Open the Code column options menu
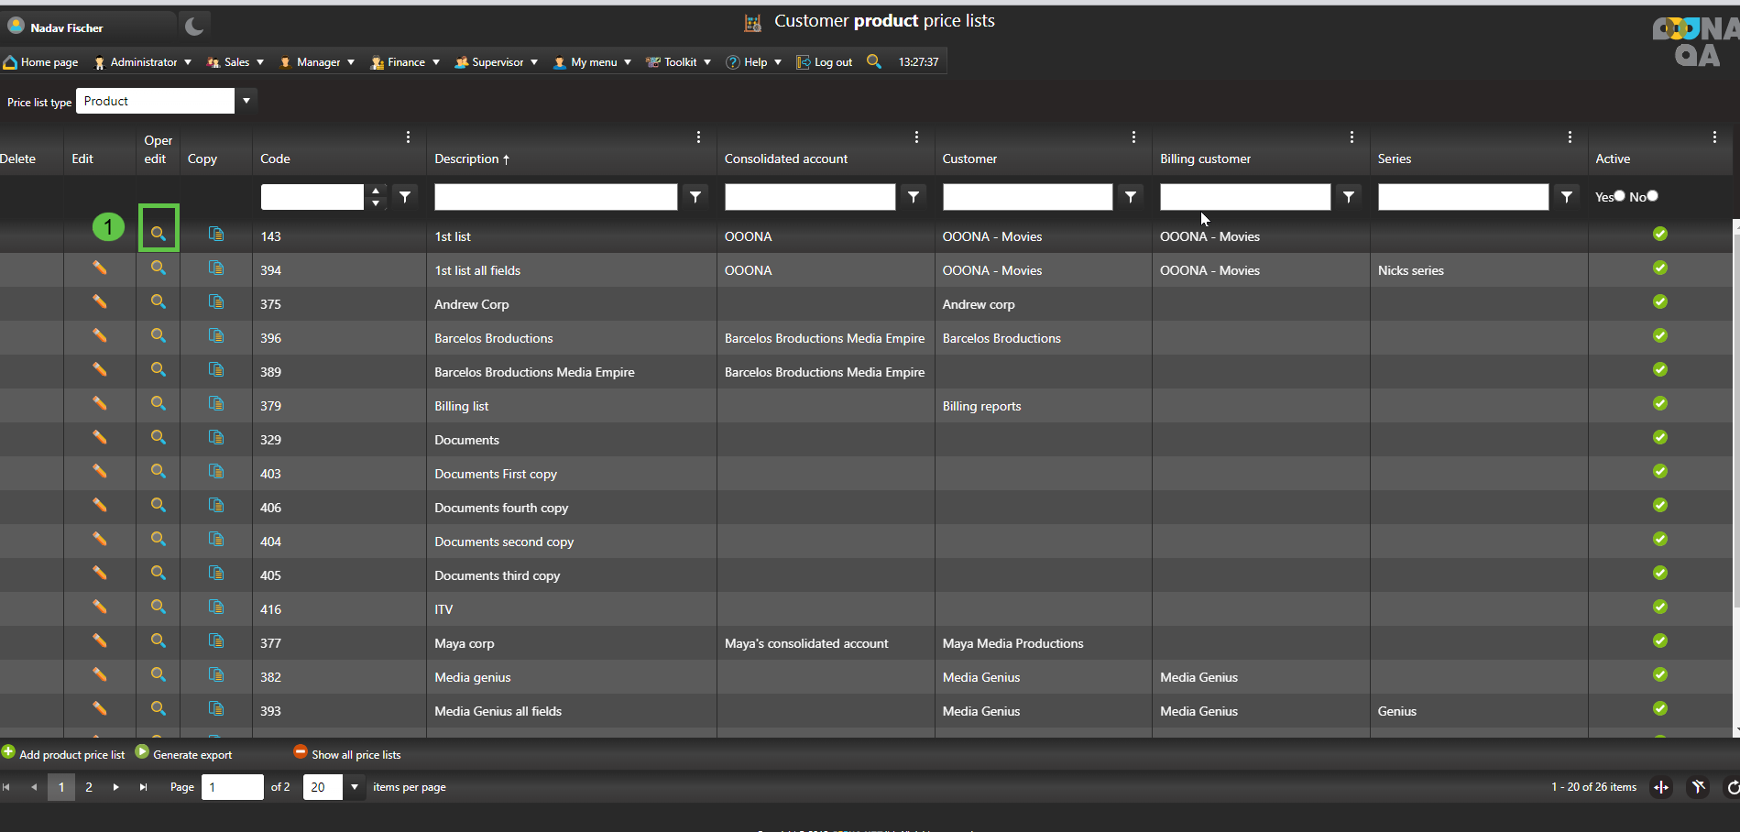The height and width of the screenshot is (832, 1740). [408, 137]
